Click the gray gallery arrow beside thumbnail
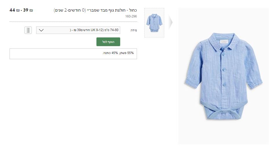The height and width of the screenshot is (152, 276). tap(171, 22)
